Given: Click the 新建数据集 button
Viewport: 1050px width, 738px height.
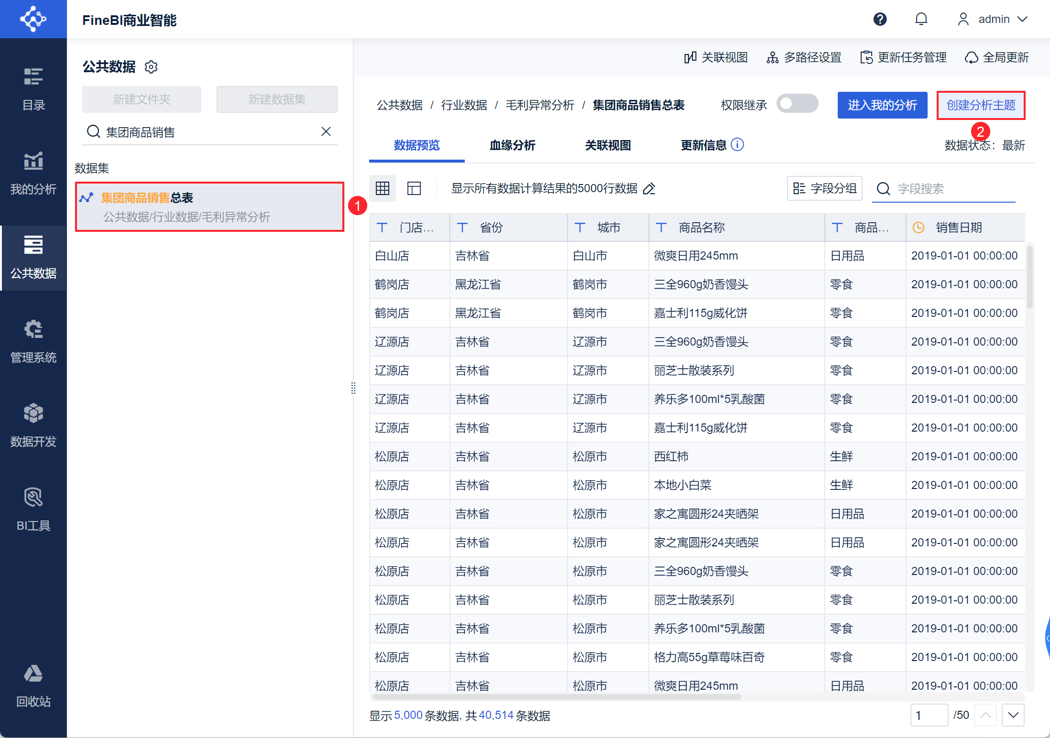Looking at the screenshot, I should 277,99.
